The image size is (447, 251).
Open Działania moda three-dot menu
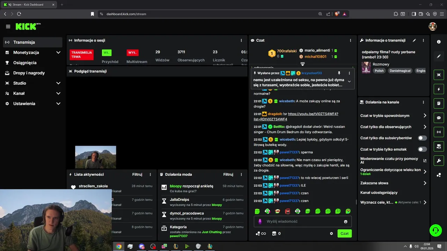[x=241, y=174]
